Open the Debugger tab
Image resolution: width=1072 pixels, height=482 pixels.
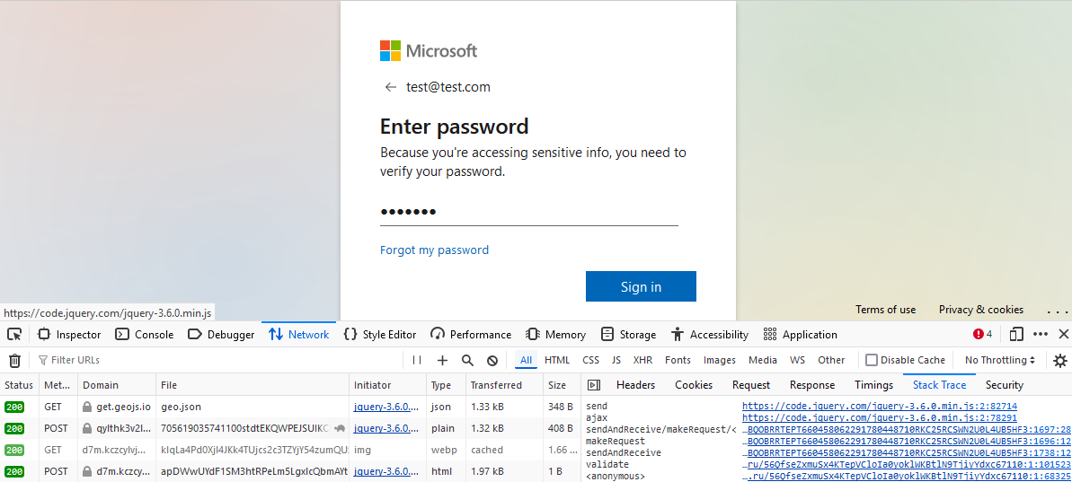tap(221, 335)
